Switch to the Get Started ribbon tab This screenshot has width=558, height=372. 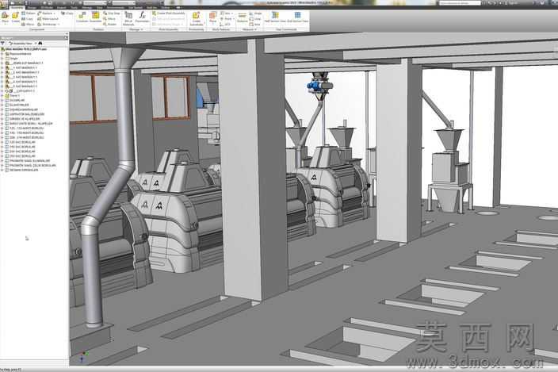point(136,7)
